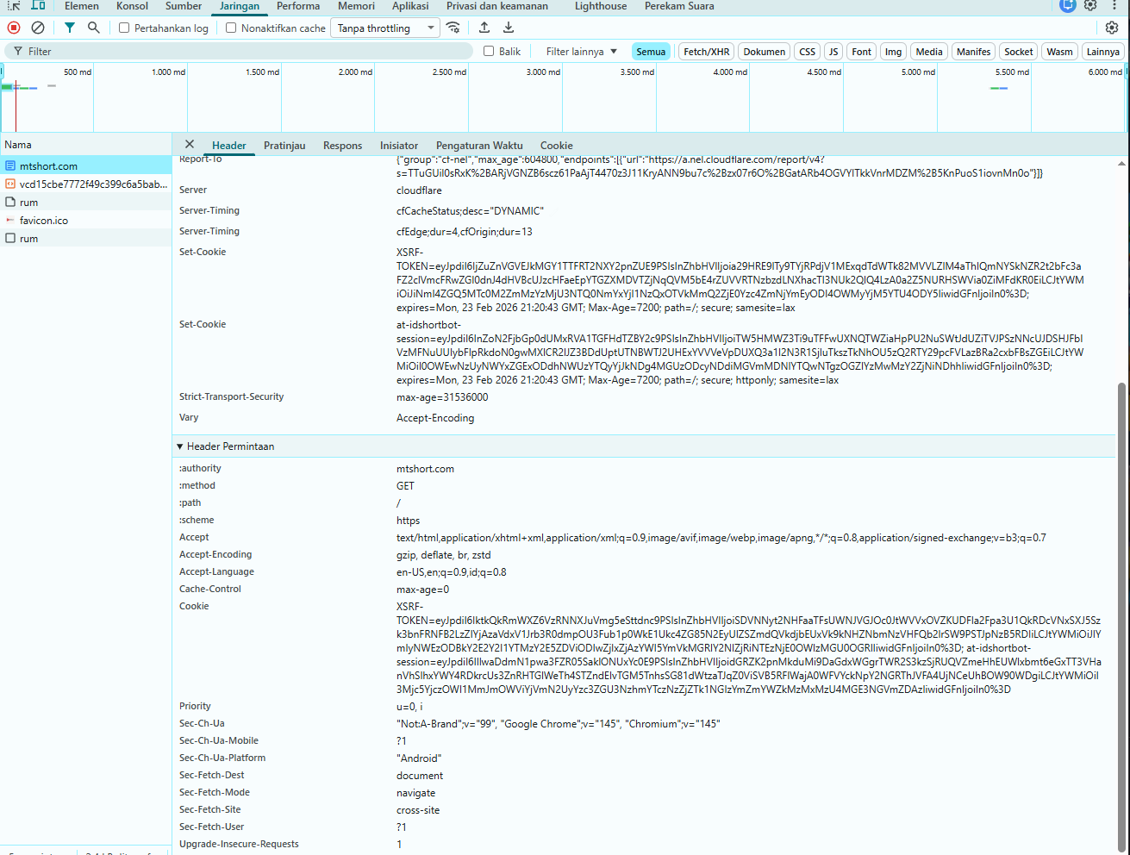Image resolution: width=1130 pixels, height=855 pixels.
Task: Open DevTools three-dot customize menu
Action: click(1114, 5)
